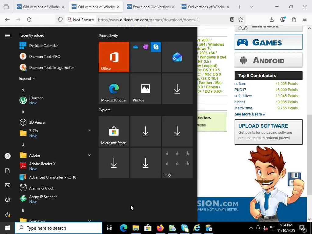The height and width of the screenshot is (234, 312).
Task: Open the Microsoft Store tile
Action: point(114,131)
